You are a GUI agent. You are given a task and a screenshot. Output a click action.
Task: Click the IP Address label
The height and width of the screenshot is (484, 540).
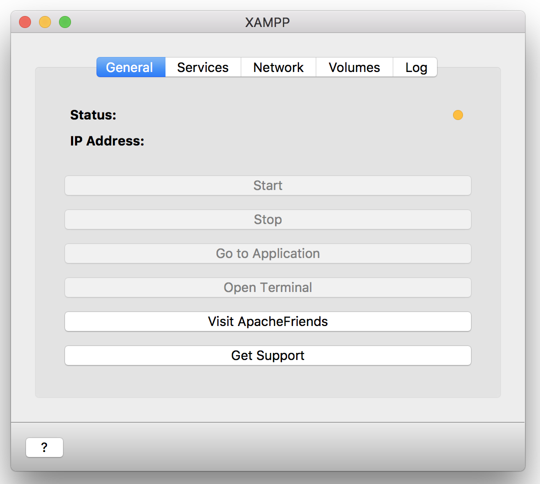click(107, 141)
